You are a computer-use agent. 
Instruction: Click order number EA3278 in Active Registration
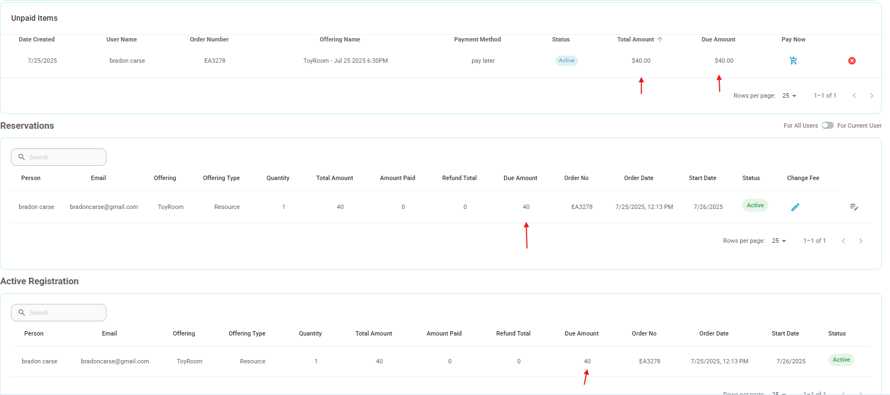tap(650, 361)
